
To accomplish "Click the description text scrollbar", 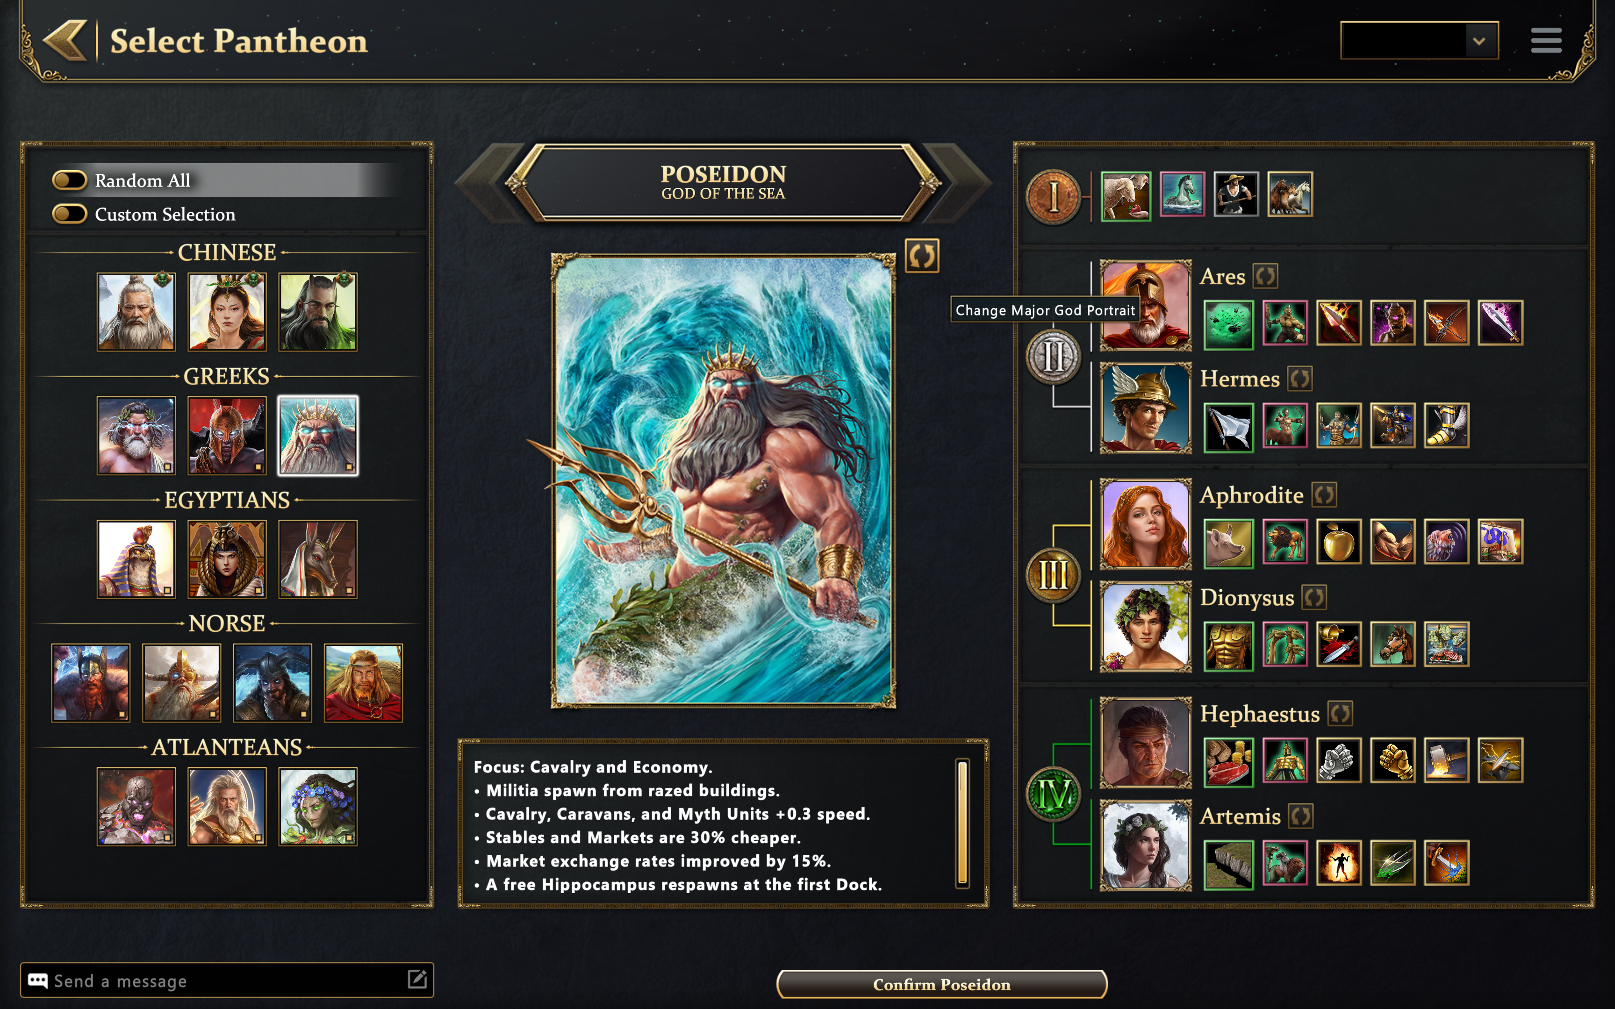I will tap(962, 823).
